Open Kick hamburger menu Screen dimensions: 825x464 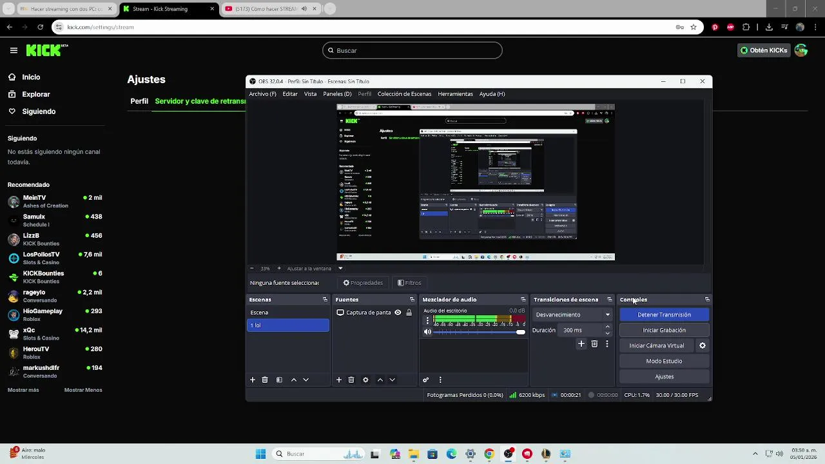pyautogui.click(x=14, y=50)
